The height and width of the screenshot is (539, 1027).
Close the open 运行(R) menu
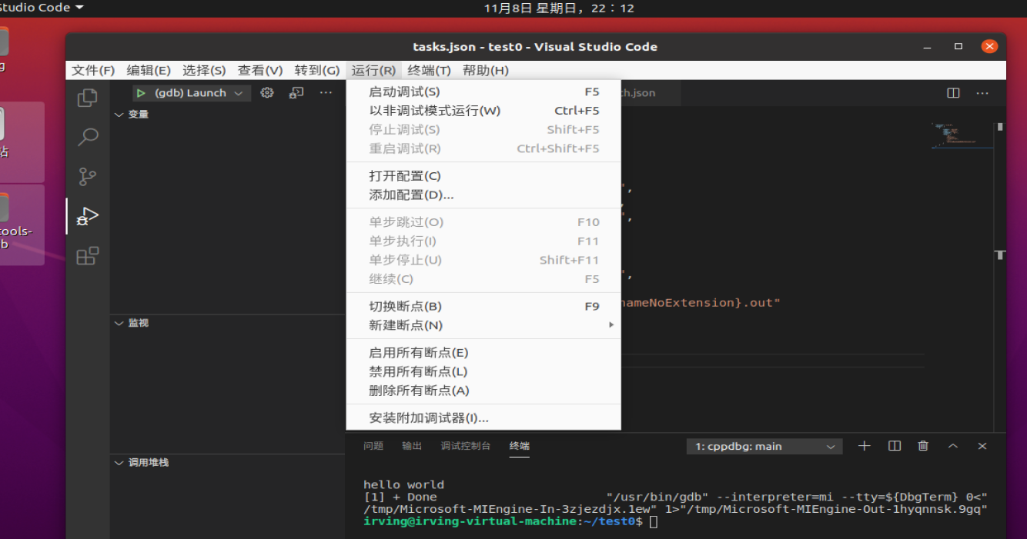pos(373,71)
